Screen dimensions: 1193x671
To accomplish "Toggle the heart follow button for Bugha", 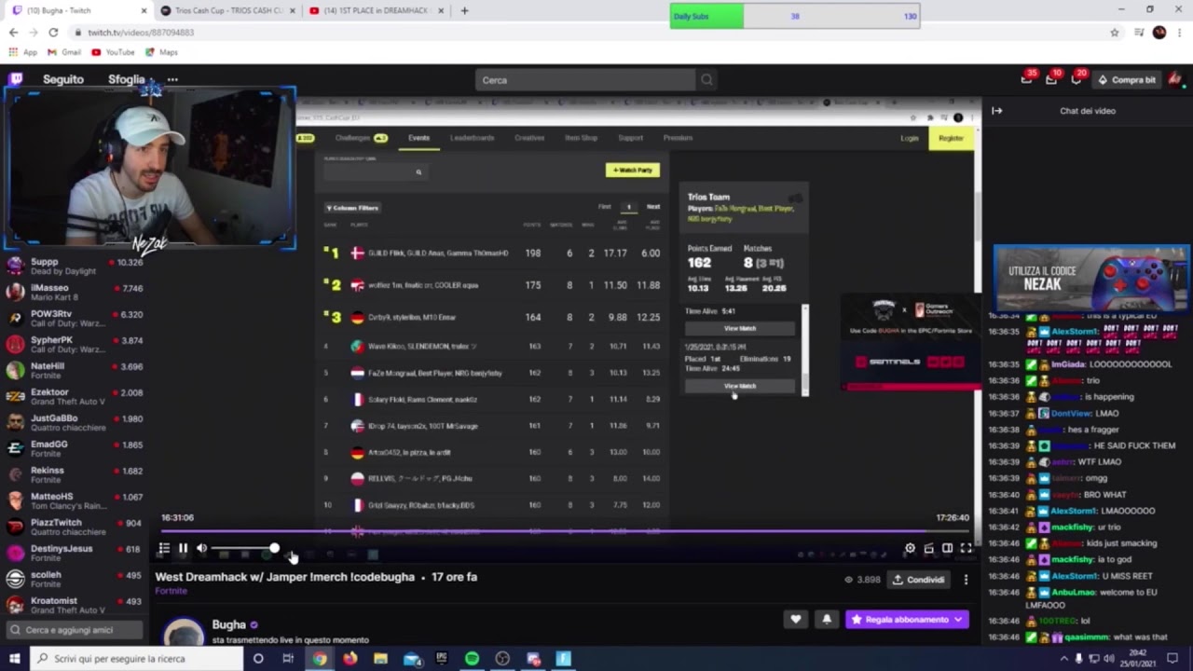I will 795,619.
